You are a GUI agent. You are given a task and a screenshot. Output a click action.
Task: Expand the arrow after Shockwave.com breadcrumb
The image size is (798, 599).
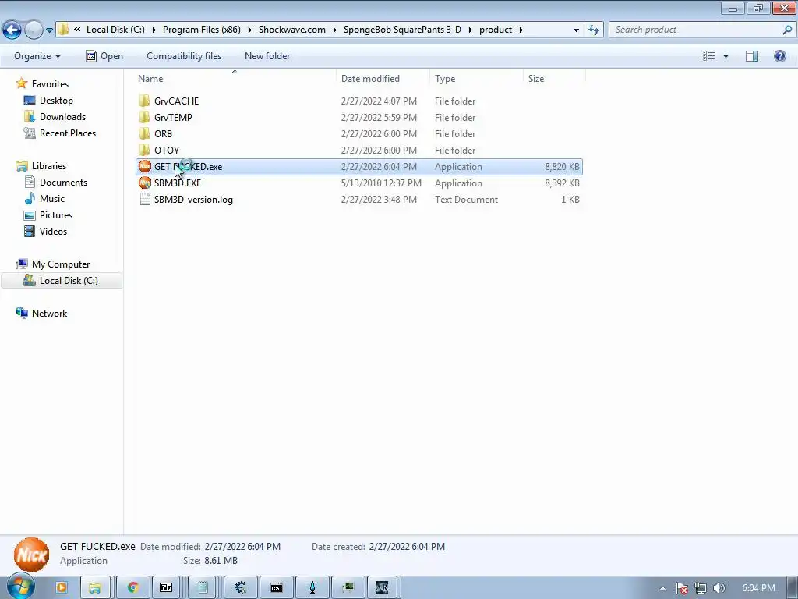pyautogui.click(x=334, y=30)
